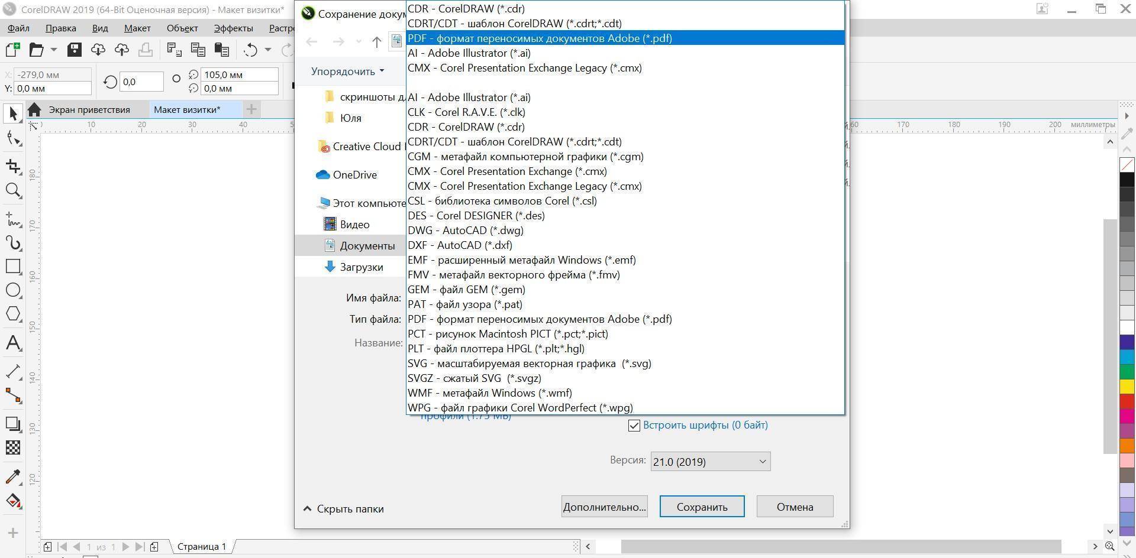The width and height of the screenshot is (1136, 558).
Task: Choose the Drop Shadow tool
Action: (13, 424)
